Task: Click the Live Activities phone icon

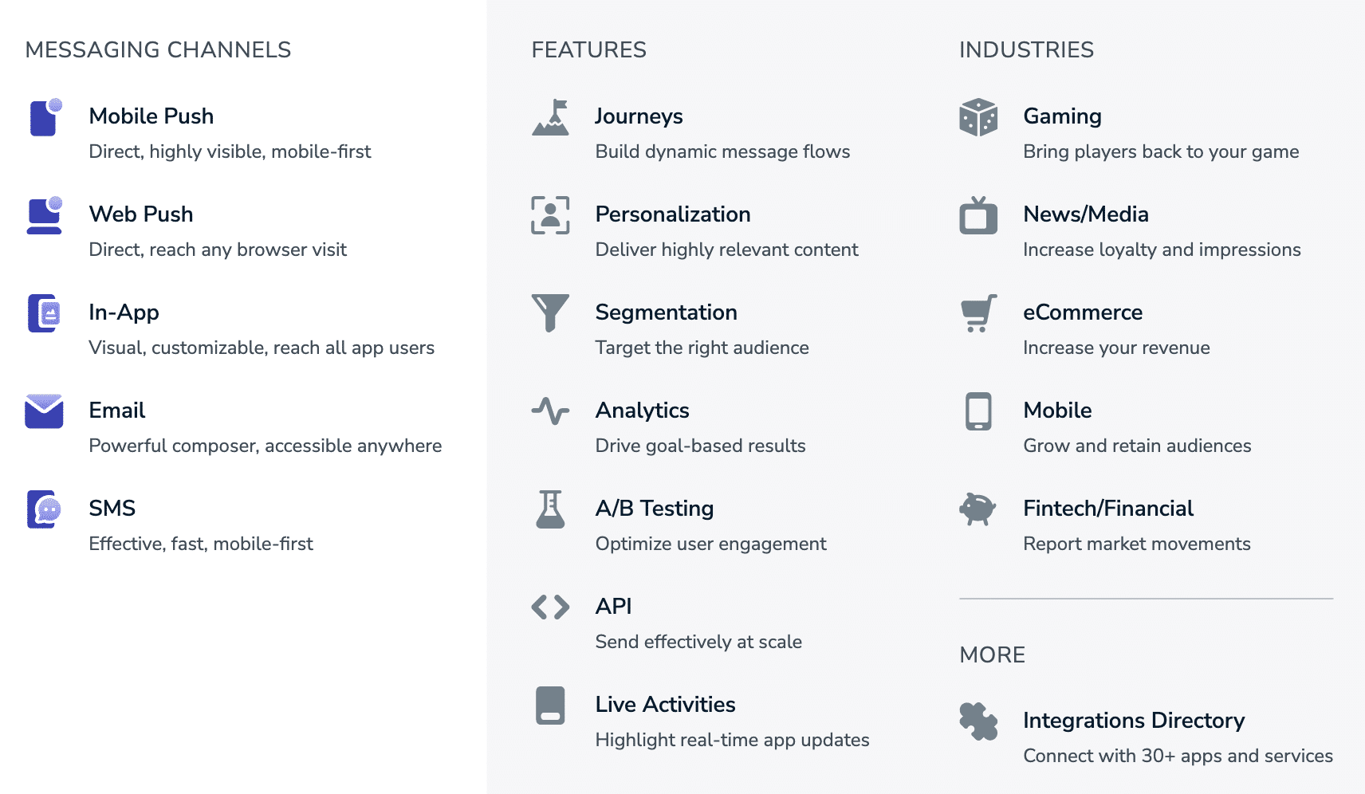Action: [551, 706]
